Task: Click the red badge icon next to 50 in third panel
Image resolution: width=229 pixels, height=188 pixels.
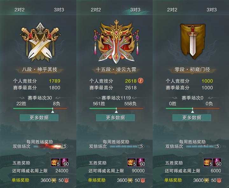Action: pos(219,180)
